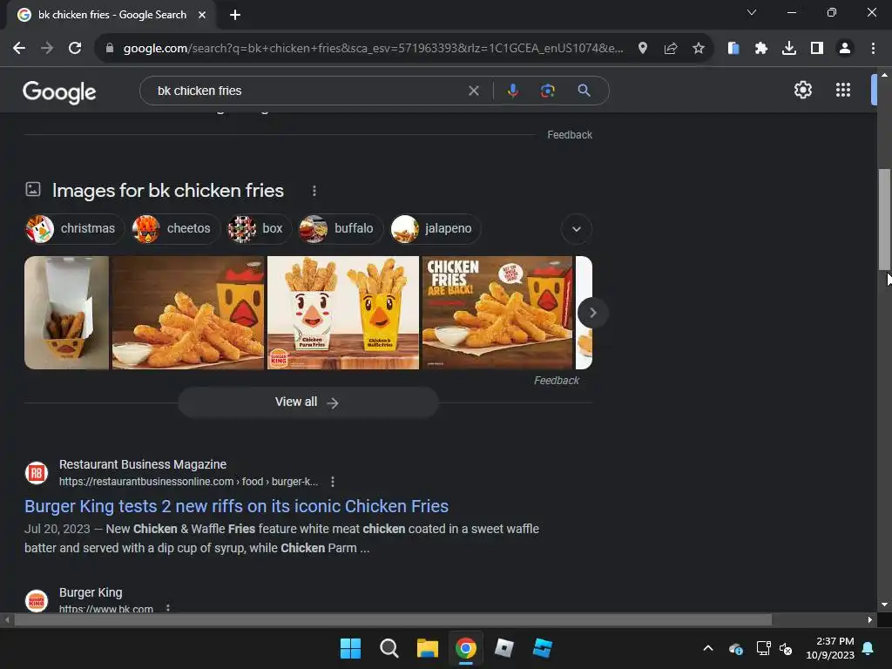Toggle the Chrome side panel

click(x=817, y=49)
